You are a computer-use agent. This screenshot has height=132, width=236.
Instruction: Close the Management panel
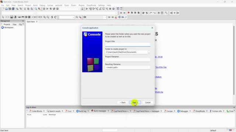click(23, 21)
